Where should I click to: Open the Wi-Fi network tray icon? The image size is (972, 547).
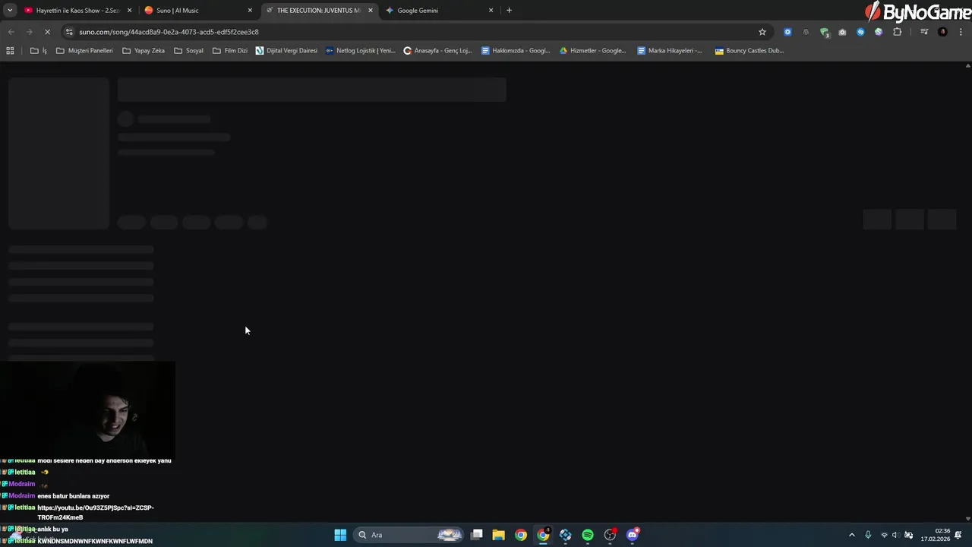884,535
